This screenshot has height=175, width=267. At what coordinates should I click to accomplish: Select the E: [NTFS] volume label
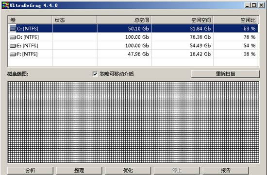coord(27,46)
